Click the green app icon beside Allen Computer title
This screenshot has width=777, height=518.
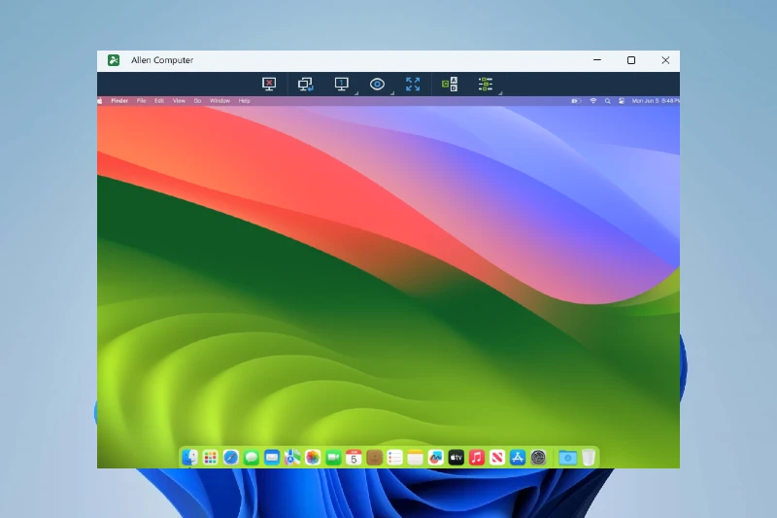(114, 60)
